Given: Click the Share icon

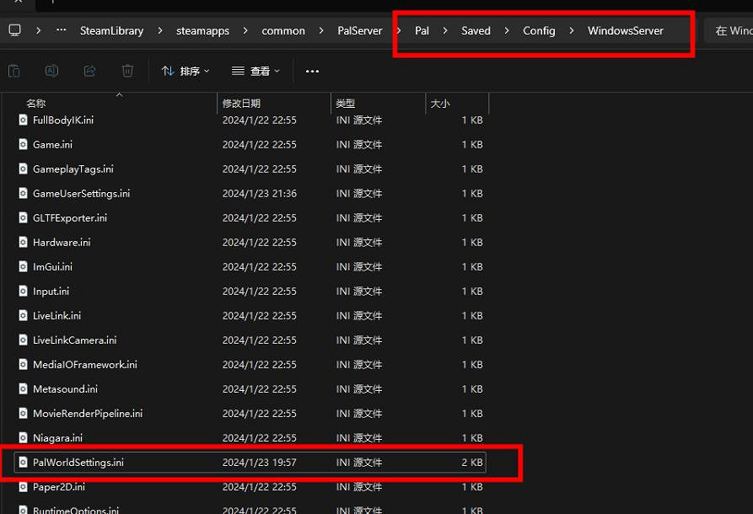Looking at the screenshot, I should coord(89,71).
